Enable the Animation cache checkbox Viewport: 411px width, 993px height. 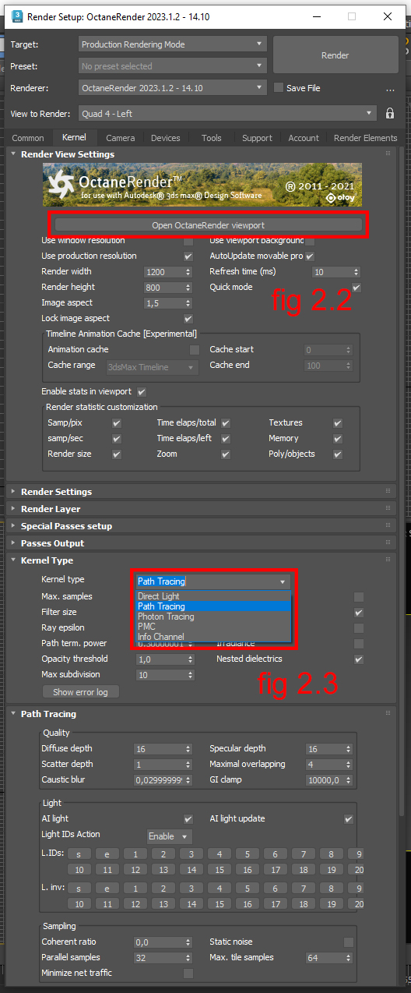(195, 349)
